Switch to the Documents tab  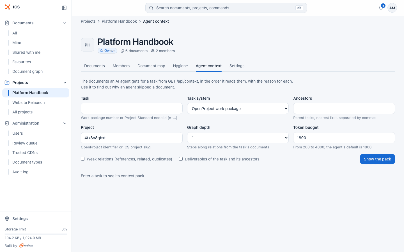[x=95, y=66]
